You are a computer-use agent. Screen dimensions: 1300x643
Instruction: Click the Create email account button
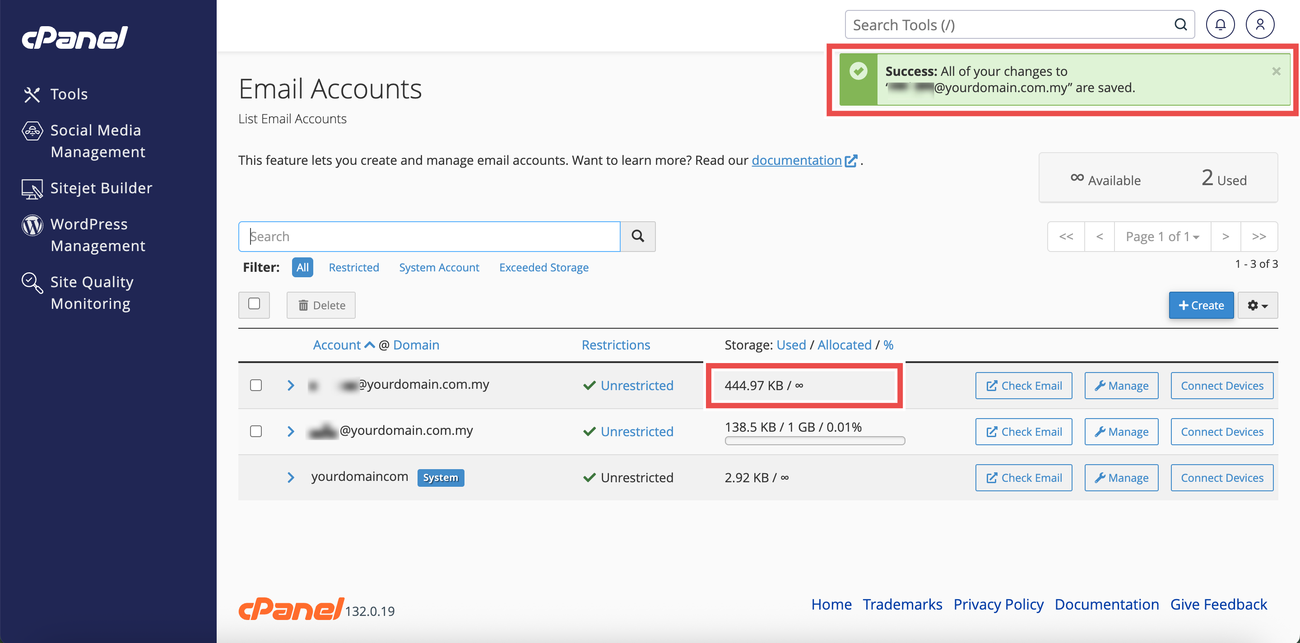pos(1201,305)
